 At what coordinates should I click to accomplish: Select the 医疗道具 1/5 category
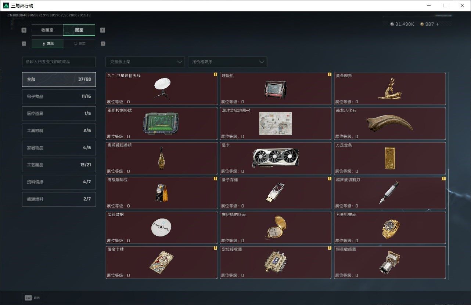click(x=59, y=114)
